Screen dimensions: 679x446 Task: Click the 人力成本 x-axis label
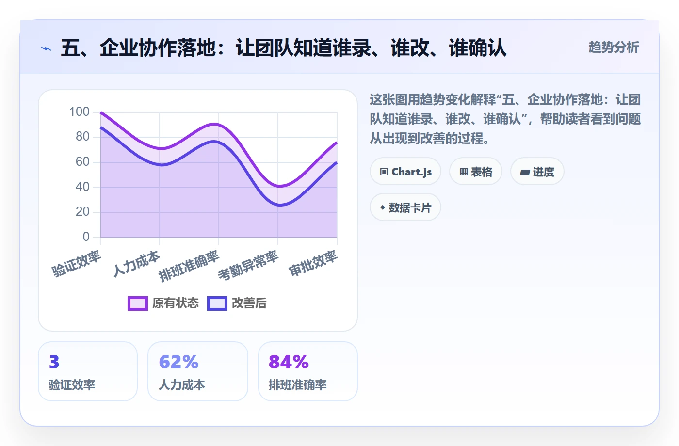click(x=137, y=264)
